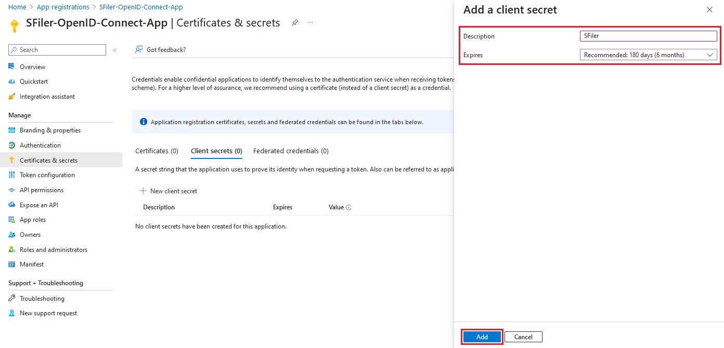Click the API permissions icon
The width and height of the screenshot is (724, 348).
click(11, 190)
